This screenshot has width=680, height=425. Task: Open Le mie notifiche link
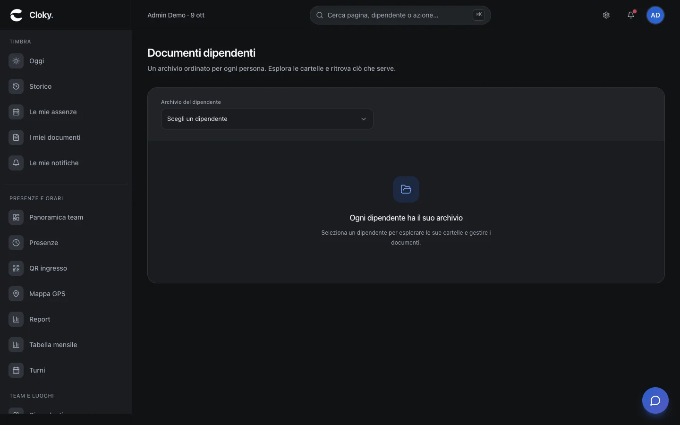(x=66, y=163)
